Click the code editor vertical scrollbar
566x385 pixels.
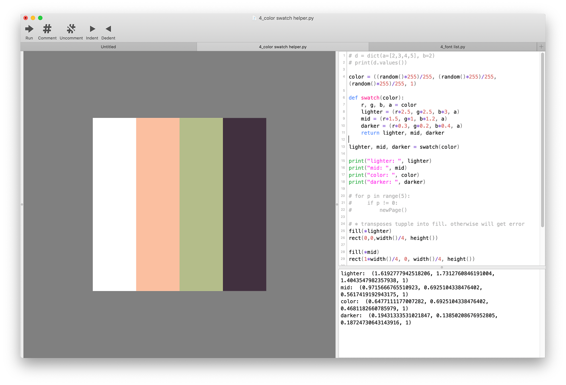[542, 140]
